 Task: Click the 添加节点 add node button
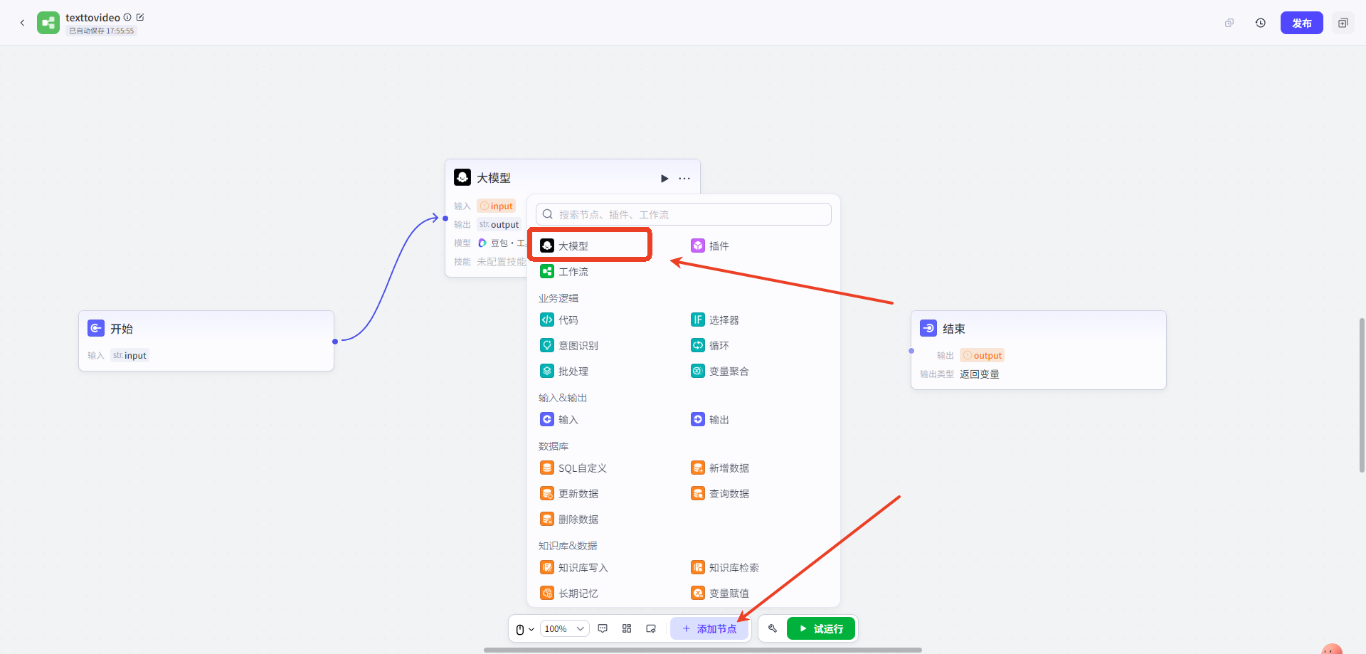point(709,628)
